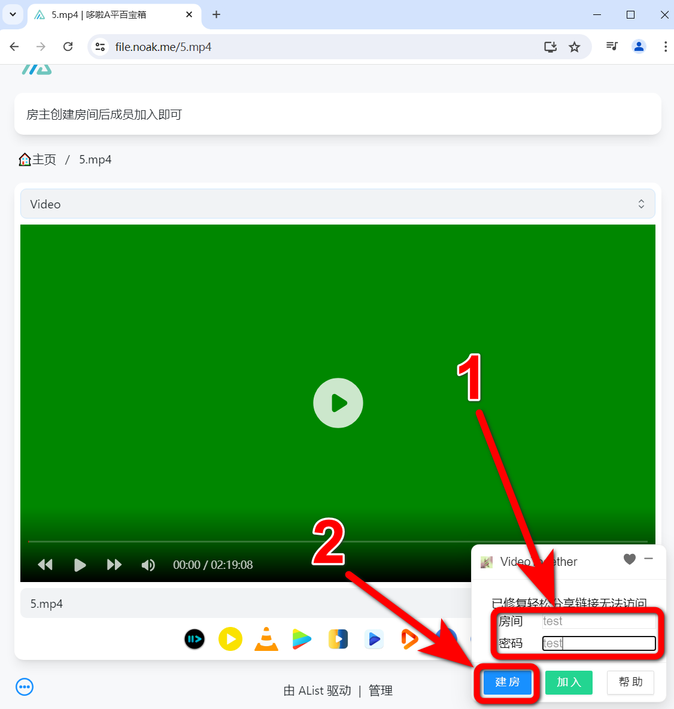The image size is (674, 709).
Task: Open the round three-dots menu icon
Action: point(25,687)
